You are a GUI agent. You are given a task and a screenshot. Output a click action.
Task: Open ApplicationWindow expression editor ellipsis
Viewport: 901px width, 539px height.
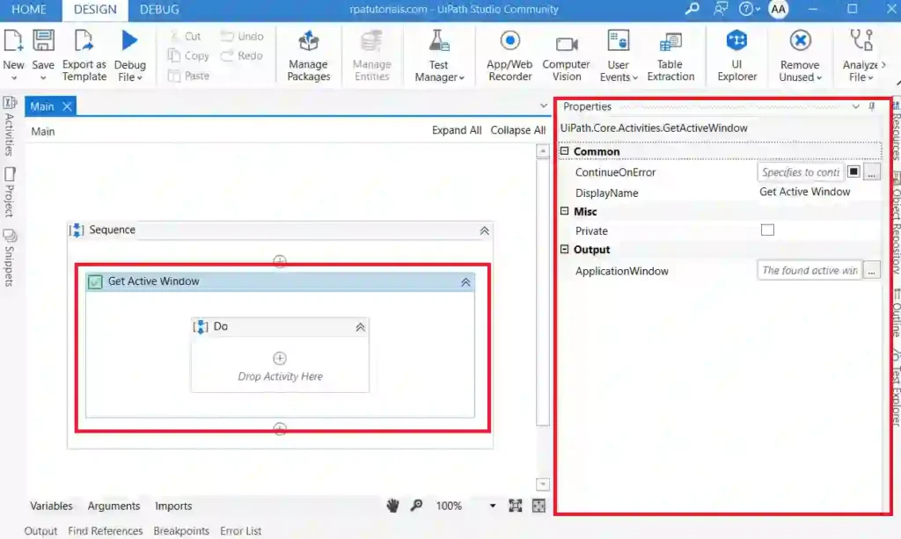[x=872, y=270]
